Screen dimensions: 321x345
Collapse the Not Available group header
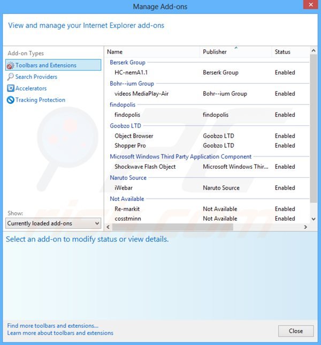(x=127, y=199)
